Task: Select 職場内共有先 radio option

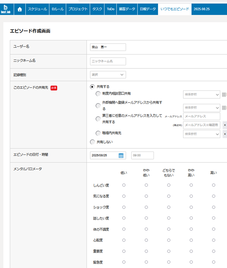Action: 98,133
